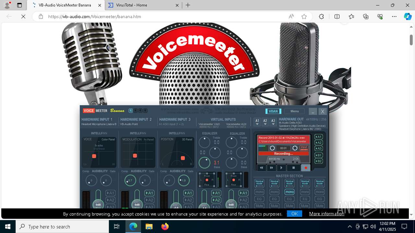415x233 pixels.
Task: Switch to VB-Audio VoiceMeeter Banana tab
Action: point(65,5)
